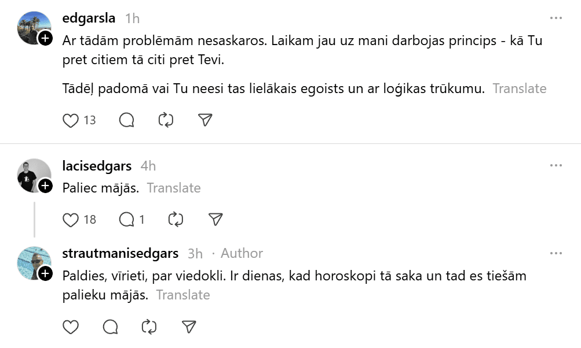
Task: Translate edgarsla's comment
Action: click(519, 88)
